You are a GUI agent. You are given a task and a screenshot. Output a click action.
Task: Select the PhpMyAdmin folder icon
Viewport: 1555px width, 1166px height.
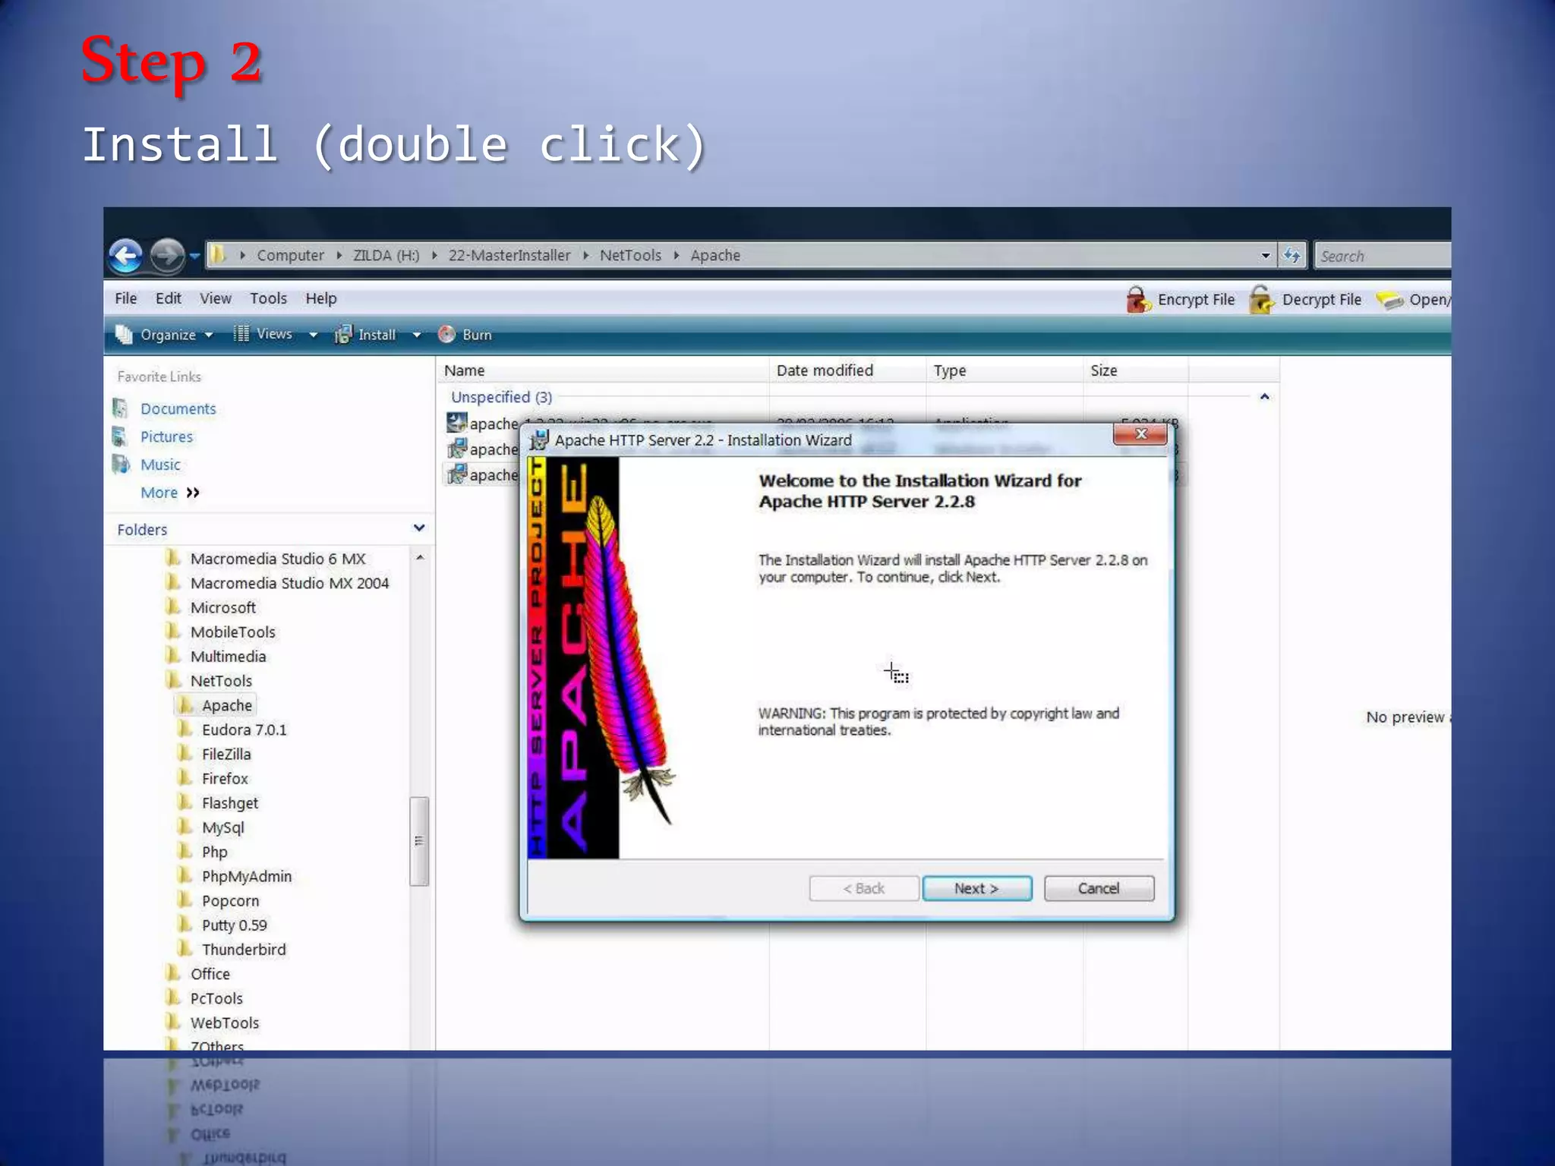(185, 875)
